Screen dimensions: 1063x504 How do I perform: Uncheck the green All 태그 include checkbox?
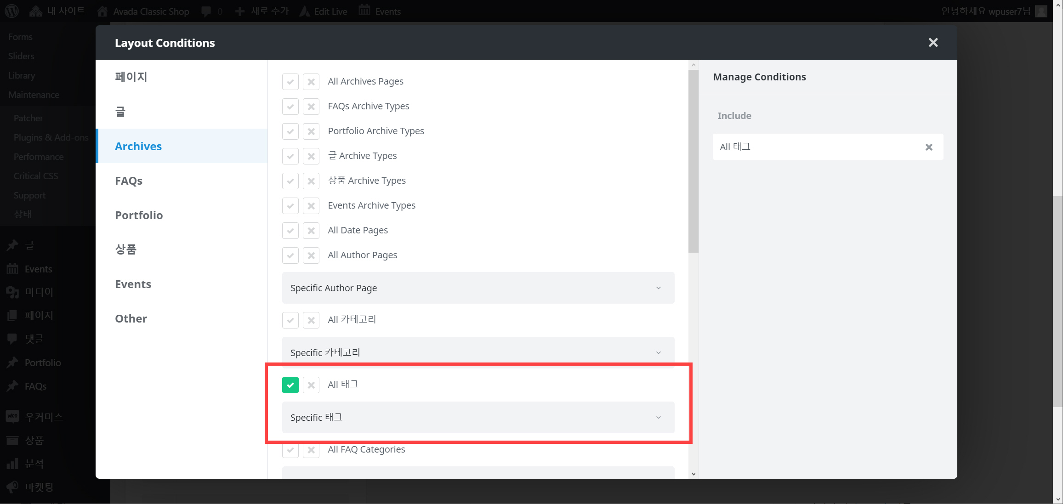pyautogui.click(x=290, y=385)
